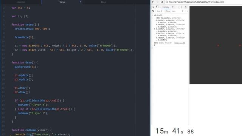
Task: Click the var p1, p2 line
Action: click(20, 16)
